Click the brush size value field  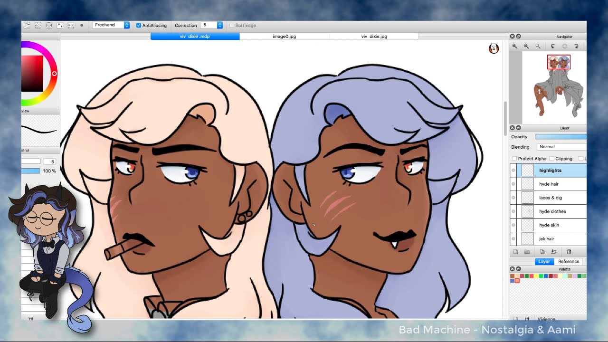pos(49,161)
